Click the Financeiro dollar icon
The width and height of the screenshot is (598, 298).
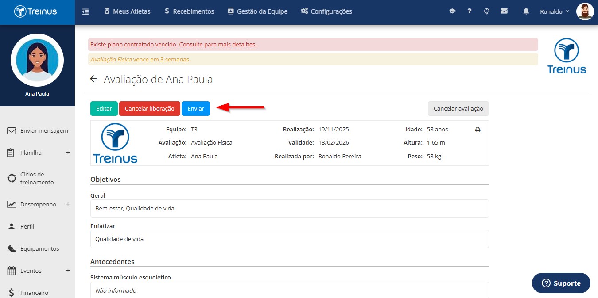(12, 293)
